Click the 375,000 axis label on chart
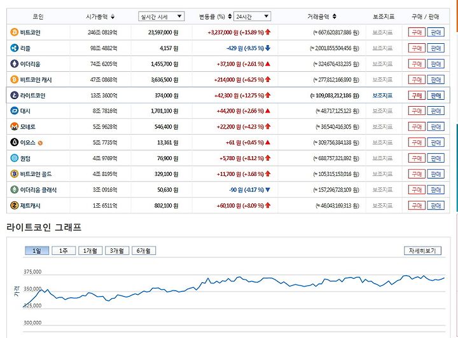 (32, 272)
